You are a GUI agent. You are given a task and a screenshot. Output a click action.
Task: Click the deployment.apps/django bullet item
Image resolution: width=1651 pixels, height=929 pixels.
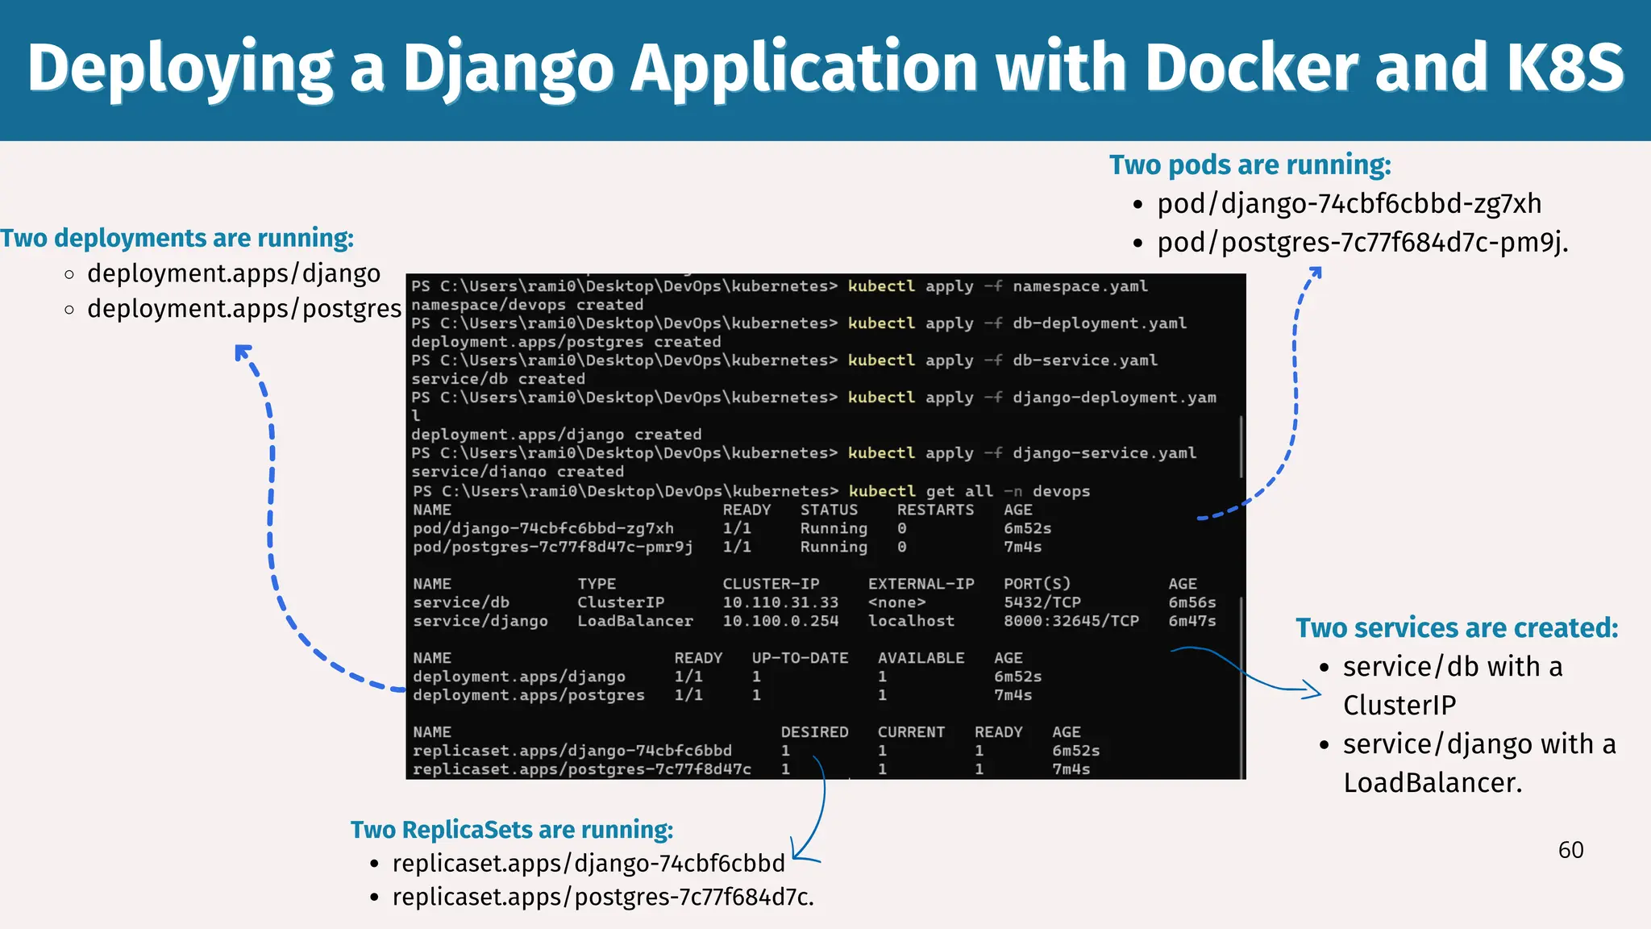tap(234, 273)
